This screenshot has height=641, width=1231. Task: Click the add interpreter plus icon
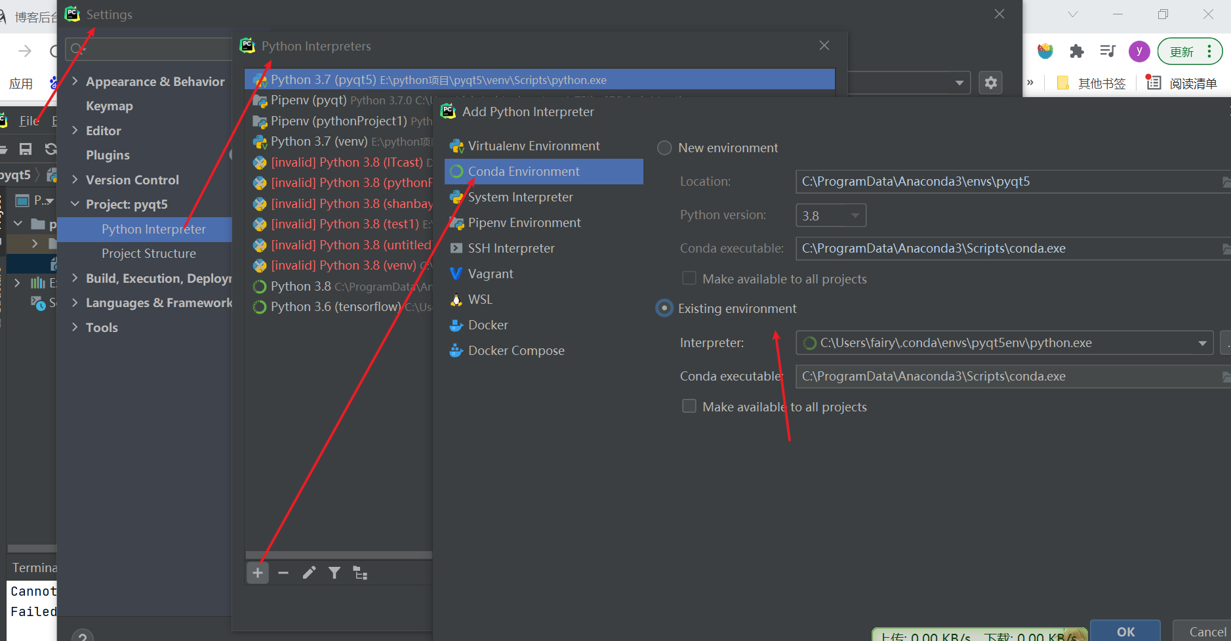point(258,573)
